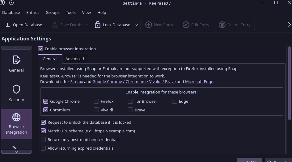This screenshot has height=162, width=292.
Task: Enable Vivaldi integration checkbox
Action: (x=96, y=110)
